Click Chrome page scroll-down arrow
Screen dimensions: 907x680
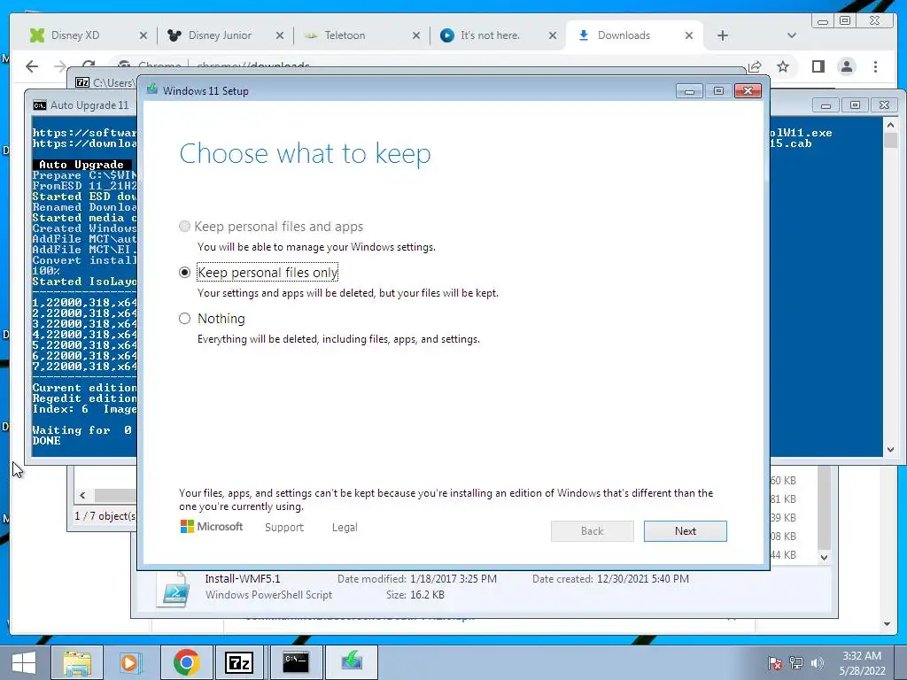click(887, 624)
